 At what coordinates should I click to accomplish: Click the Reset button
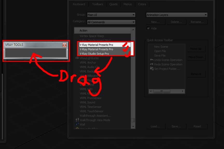pyautogui.click(x=197, y=126)
